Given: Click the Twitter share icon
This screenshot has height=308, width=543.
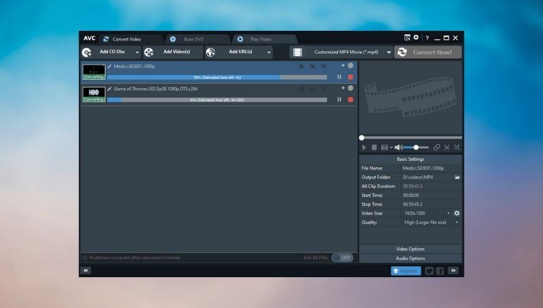Looking at the screenshot, I should [429, 270].
